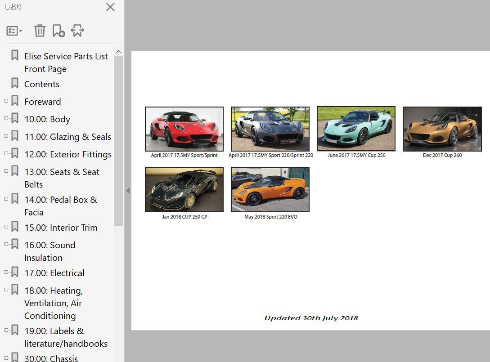Jump to the Foreward bookmark

tap(42, 102)
